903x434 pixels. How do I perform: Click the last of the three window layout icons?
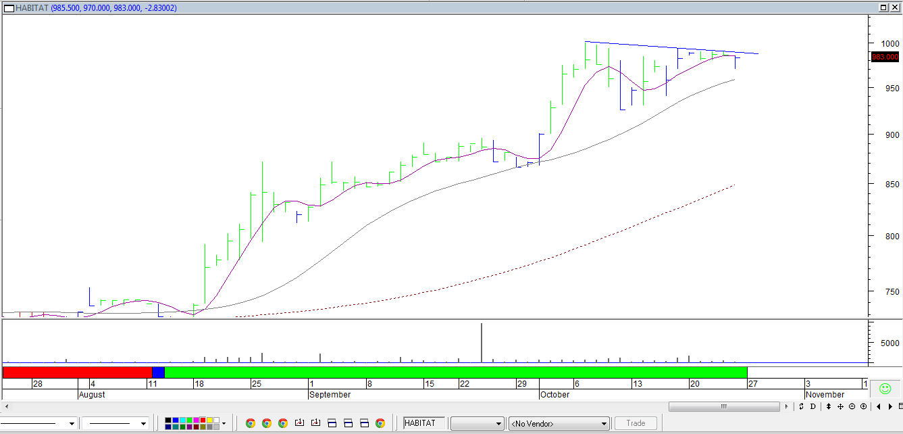tap(364, 423)
